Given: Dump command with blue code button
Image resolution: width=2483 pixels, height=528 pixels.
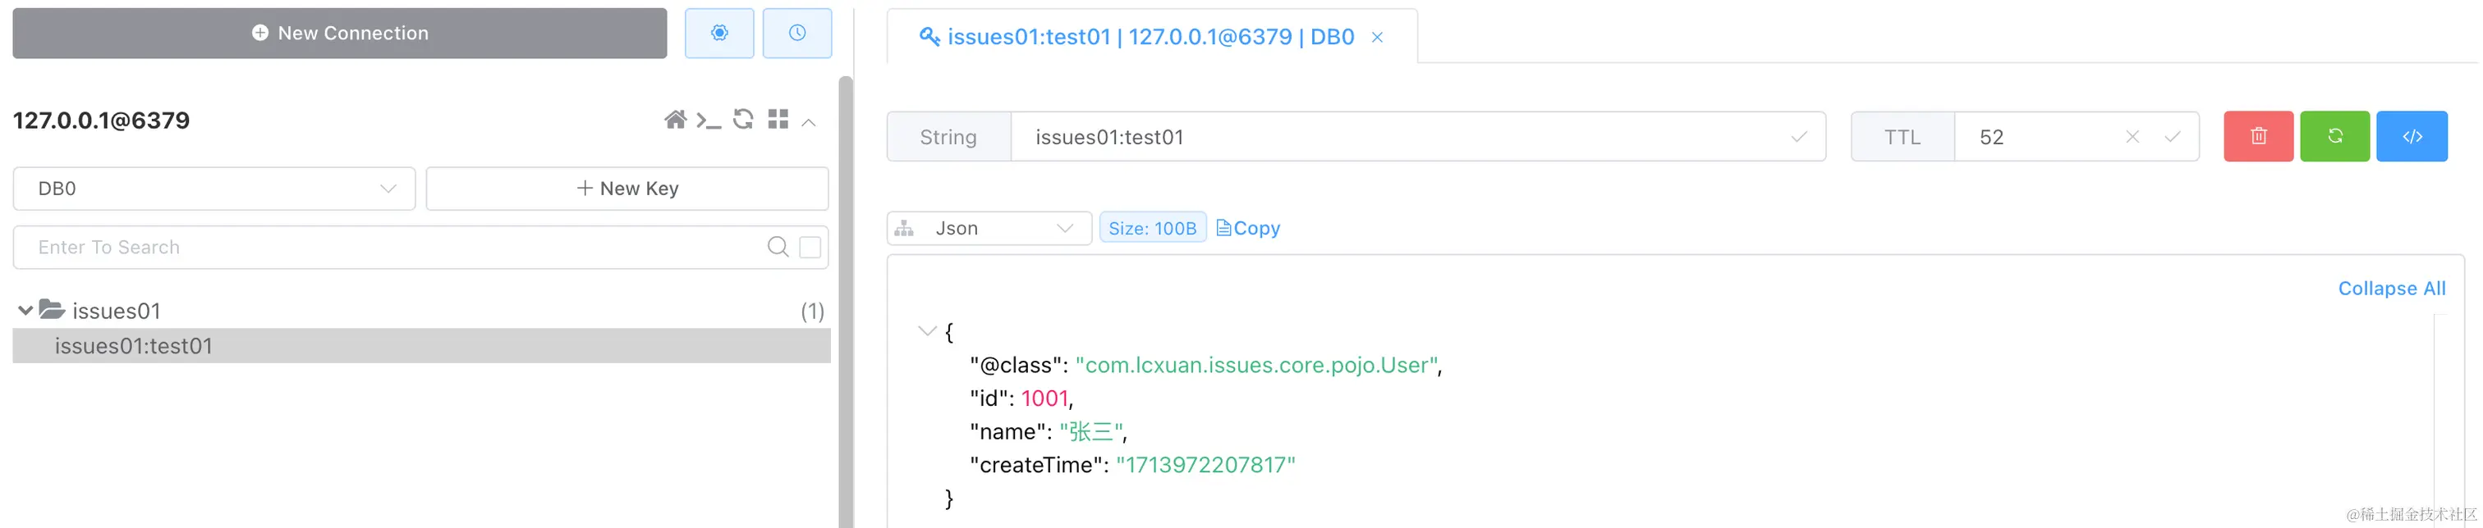Looking at the screenshot, I should click(x=2412, y=137).
